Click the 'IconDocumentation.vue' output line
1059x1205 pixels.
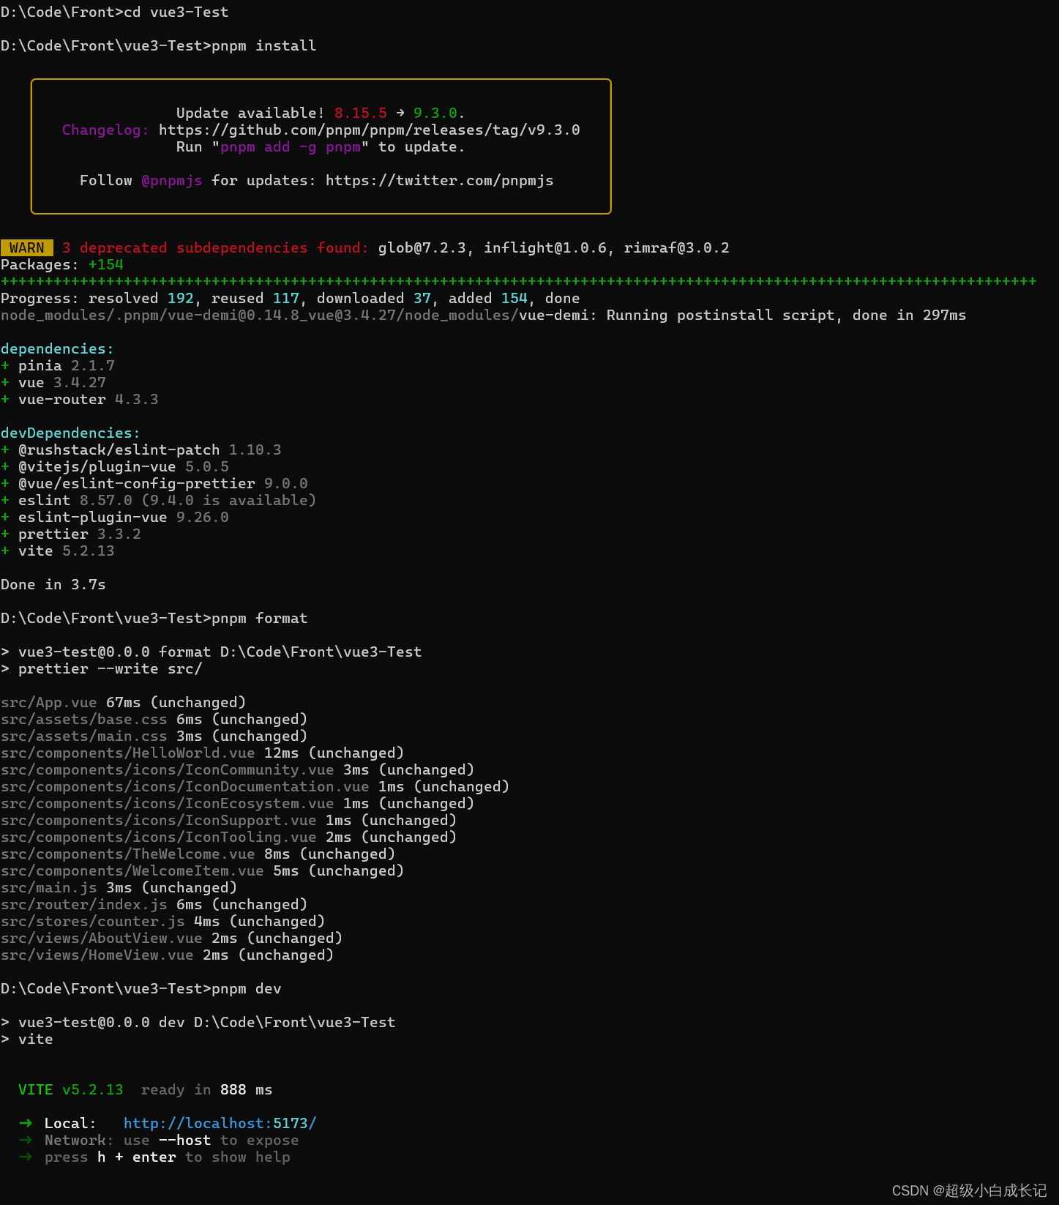(x=255, y=786)
